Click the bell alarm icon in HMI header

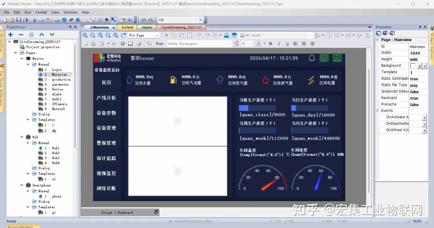(312, 58)
